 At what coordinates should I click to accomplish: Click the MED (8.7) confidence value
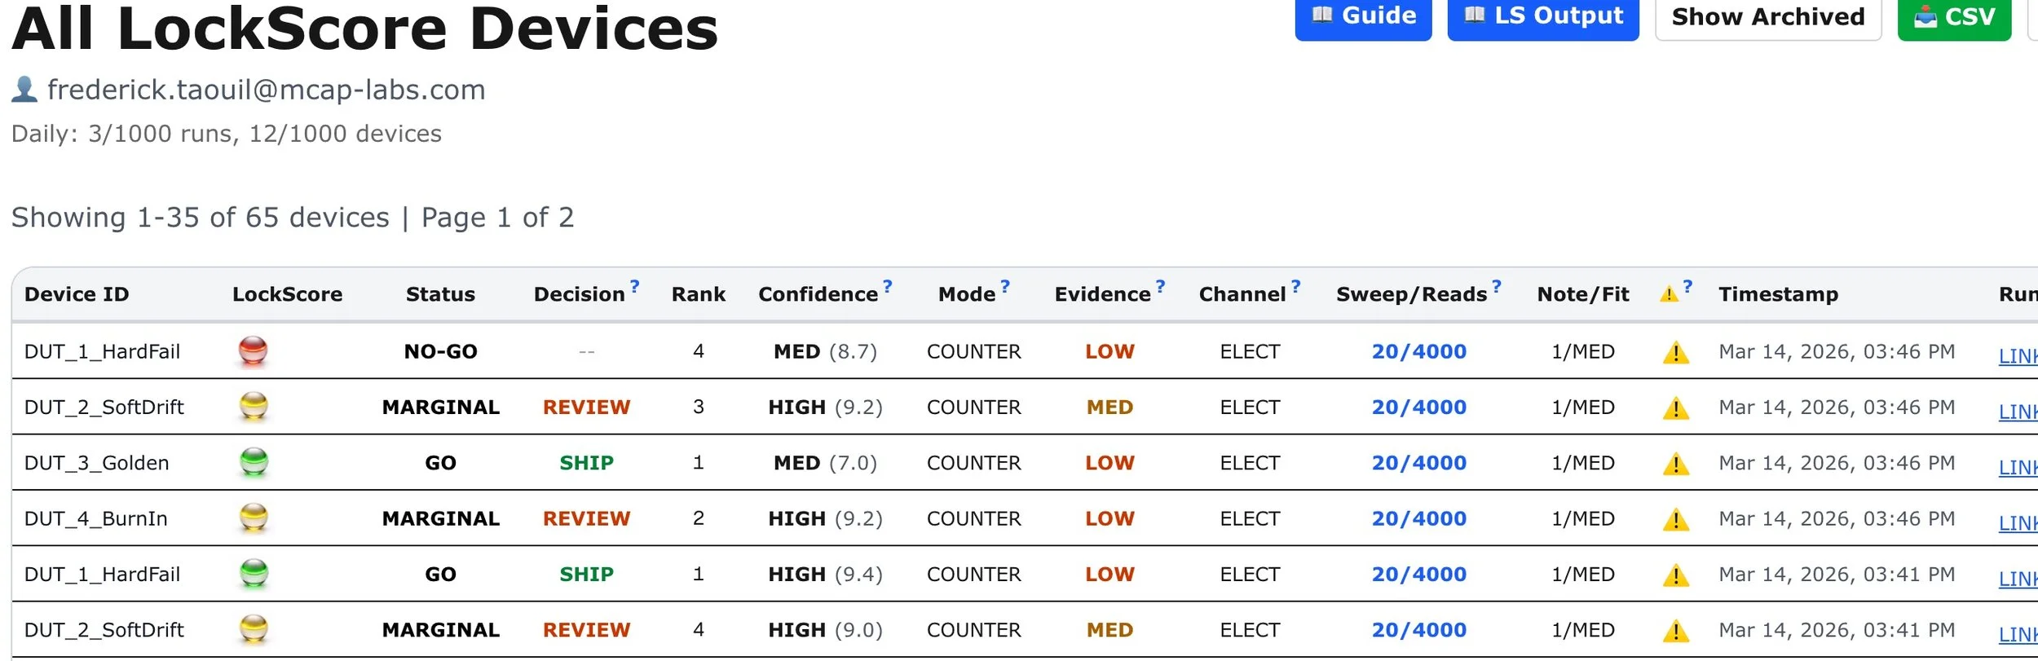pos(825,351)
